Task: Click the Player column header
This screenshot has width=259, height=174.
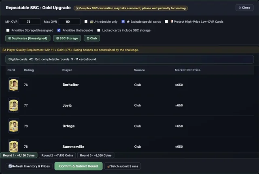Action: [67, 70]
